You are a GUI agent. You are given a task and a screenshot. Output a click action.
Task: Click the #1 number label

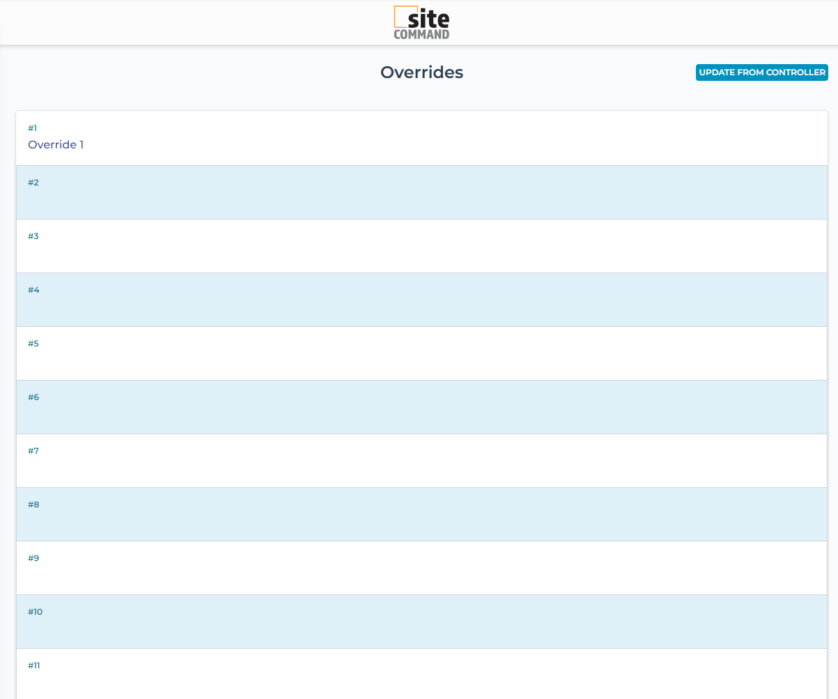(x=32, y=128)
